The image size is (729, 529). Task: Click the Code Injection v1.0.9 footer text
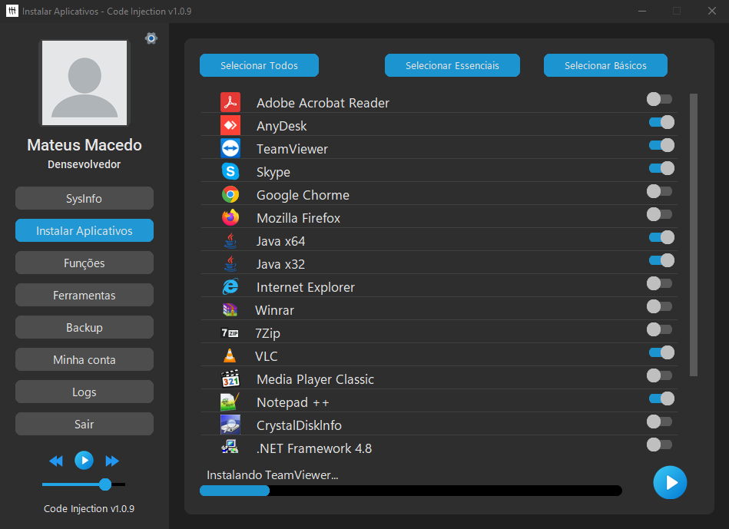coord(89,508)
